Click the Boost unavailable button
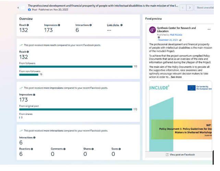 click(x=204, y=8)
